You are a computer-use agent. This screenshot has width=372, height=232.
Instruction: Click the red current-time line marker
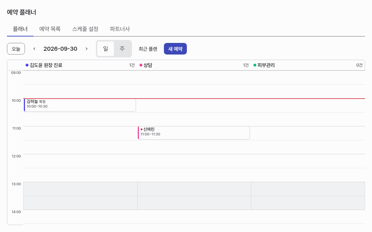coord(194,99)
